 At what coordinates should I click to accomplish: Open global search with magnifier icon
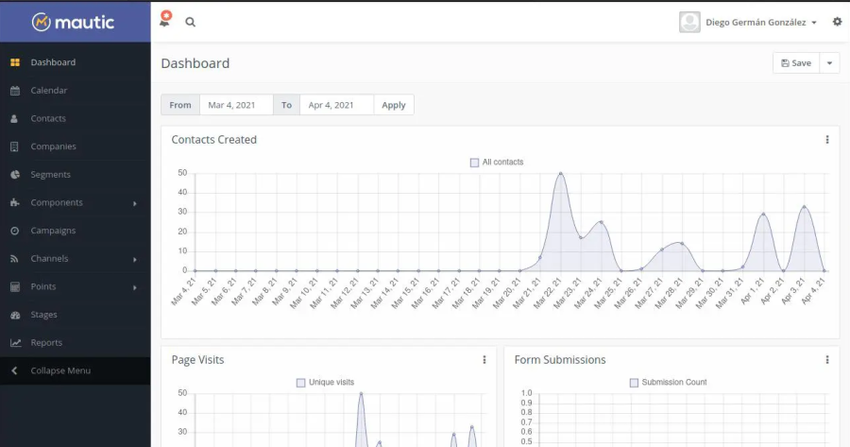(x=190, y=23)
